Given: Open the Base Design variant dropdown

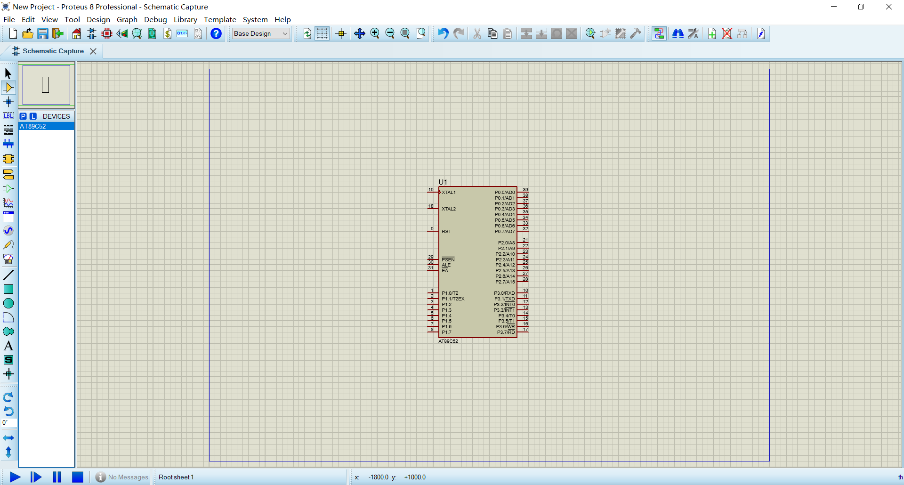Looking at the screenshot, I should pos(261,33).
